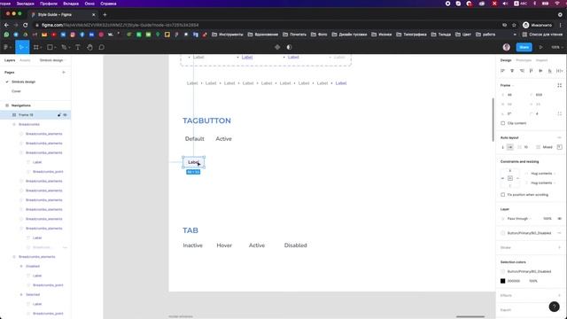Switch to the Design tab
Viewport: 567px width, 319px height.
(x=506, y=60)
